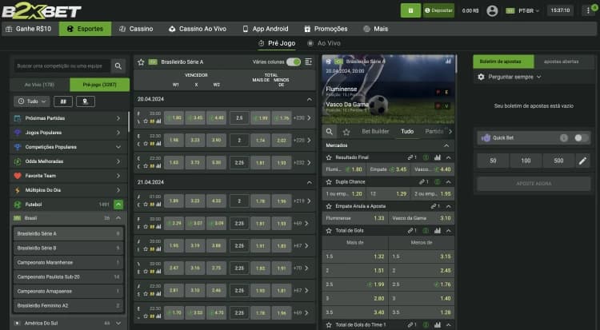Search markets with magnifier icon in match panel

[329, 132]
